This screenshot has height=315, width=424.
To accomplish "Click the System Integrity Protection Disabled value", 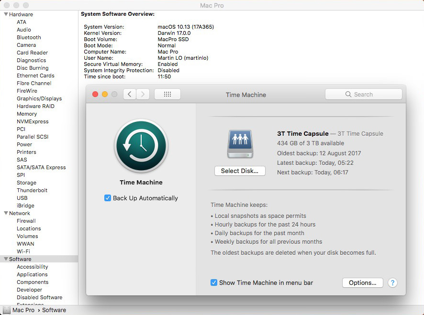I will click(168, 70).
